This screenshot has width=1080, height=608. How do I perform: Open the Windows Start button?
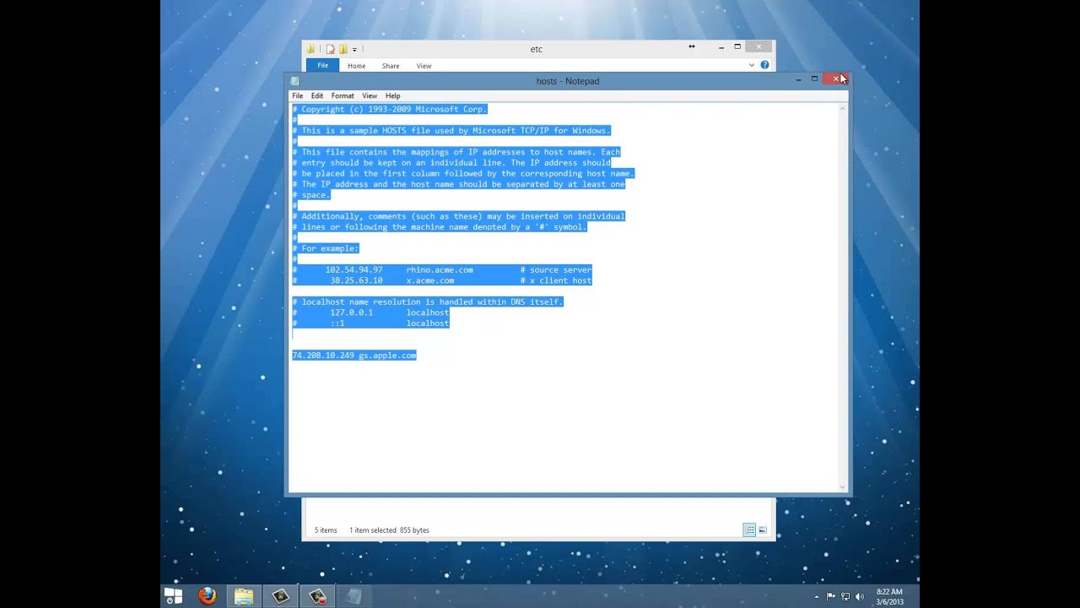(173, 596)
